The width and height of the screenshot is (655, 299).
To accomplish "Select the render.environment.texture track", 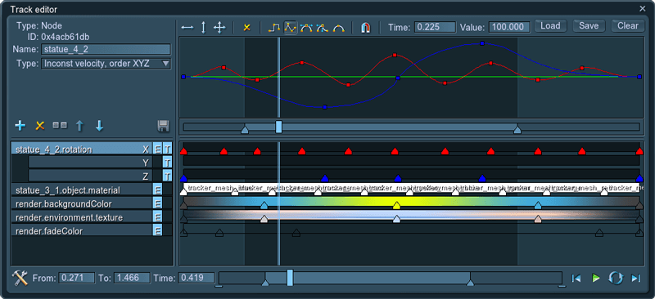I will [82, 217].
